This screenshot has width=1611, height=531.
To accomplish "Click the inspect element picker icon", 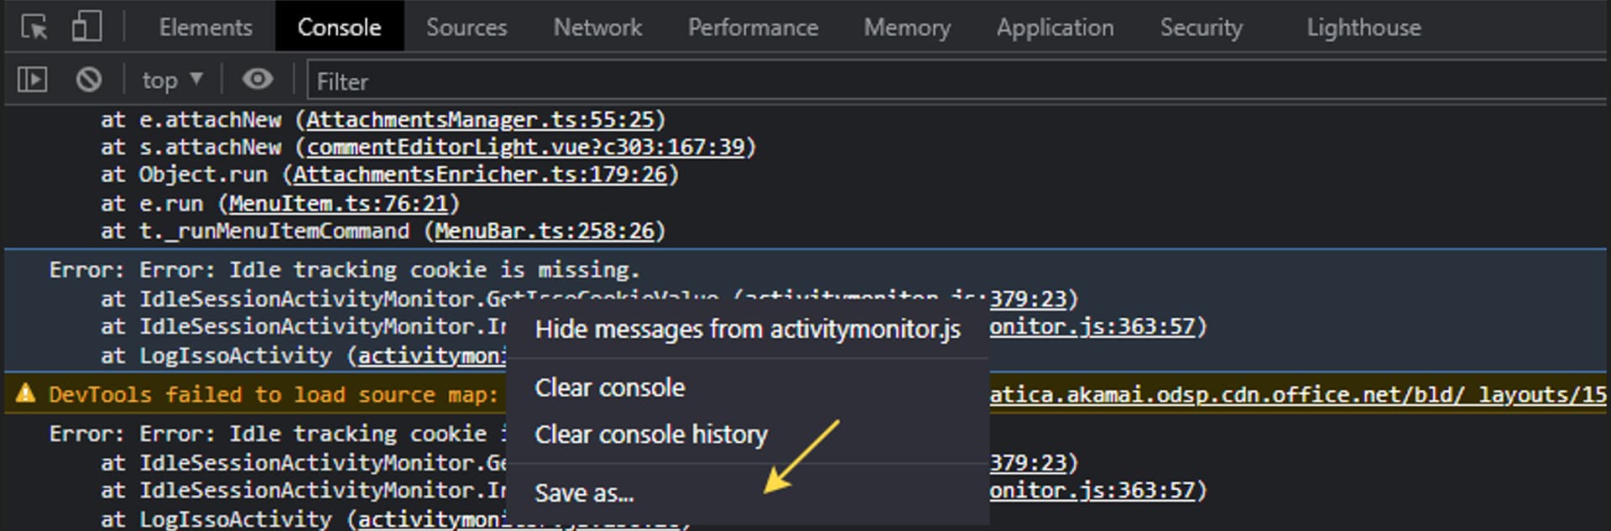I will pos(34,27).
